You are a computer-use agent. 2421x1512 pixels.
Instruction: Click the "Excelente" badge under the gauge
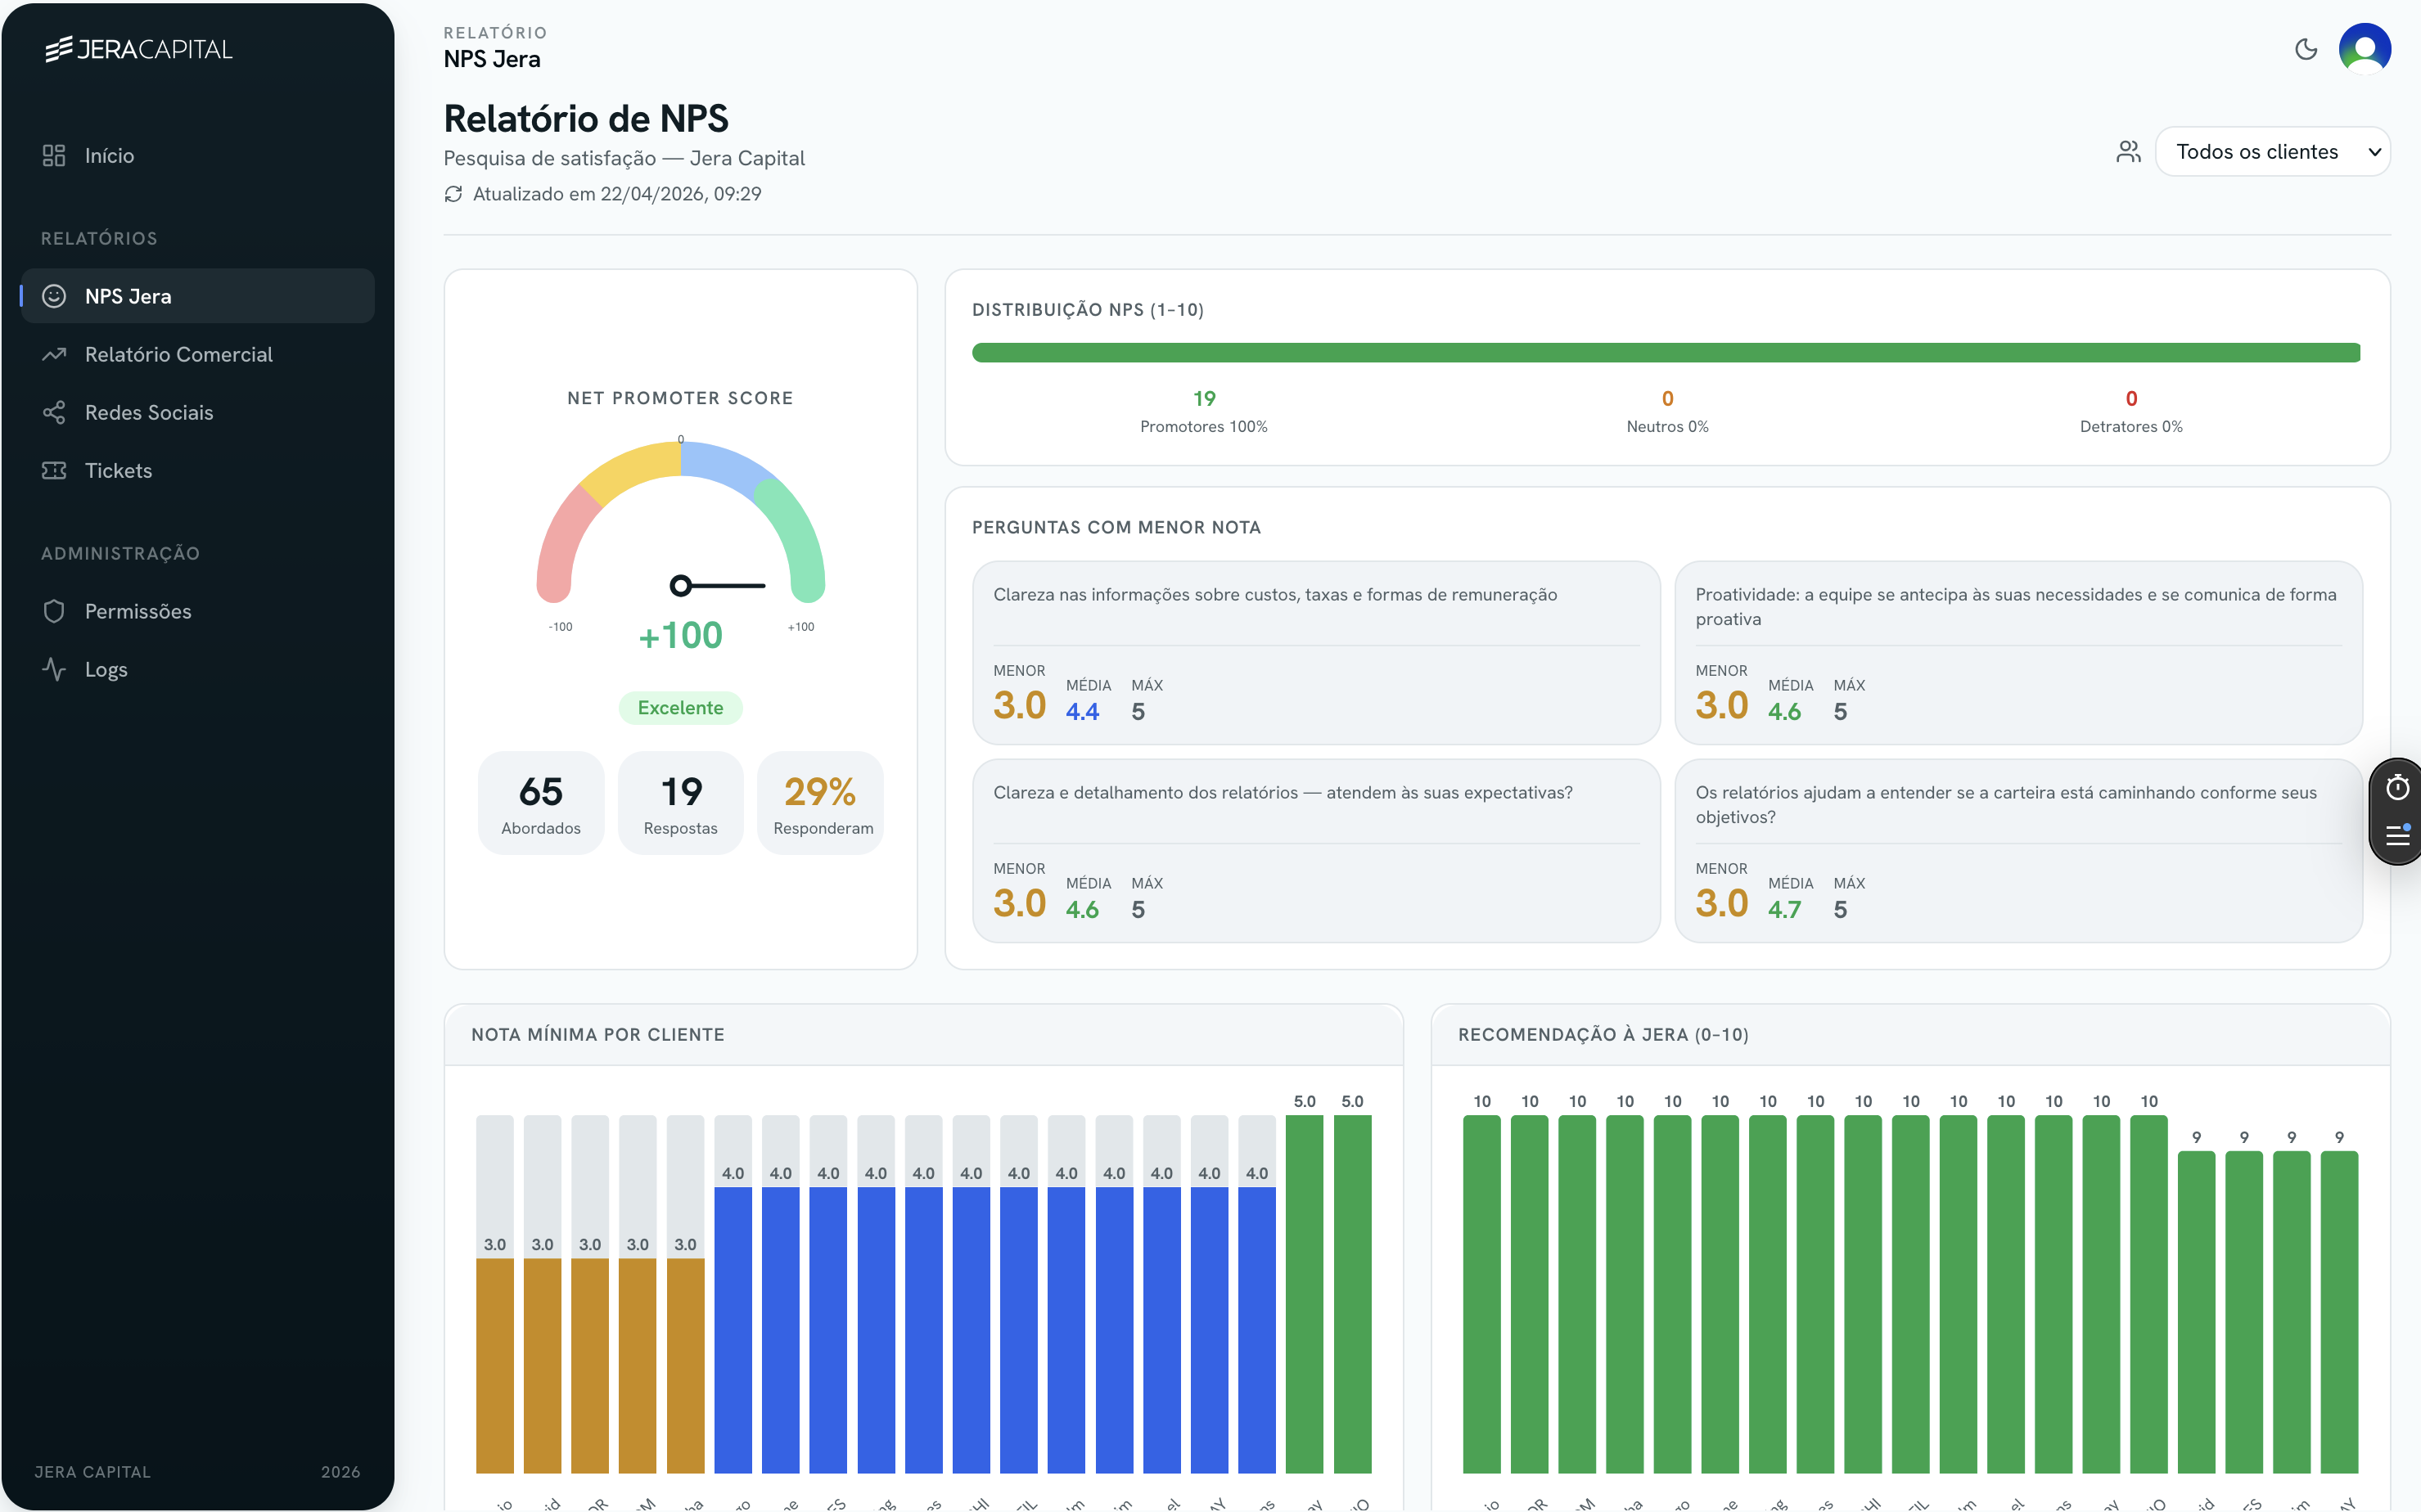pos(680,707)
